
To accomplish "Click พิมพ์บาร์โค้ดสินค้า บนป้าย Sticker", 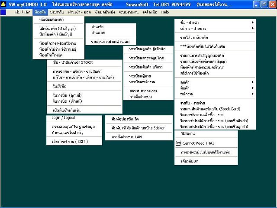I will (x=139, y=128).
